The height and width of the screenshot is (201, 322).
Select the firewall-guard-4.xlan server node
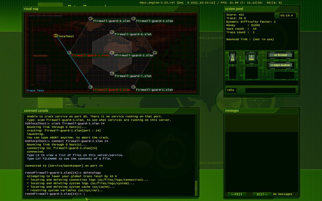[134, 19]
